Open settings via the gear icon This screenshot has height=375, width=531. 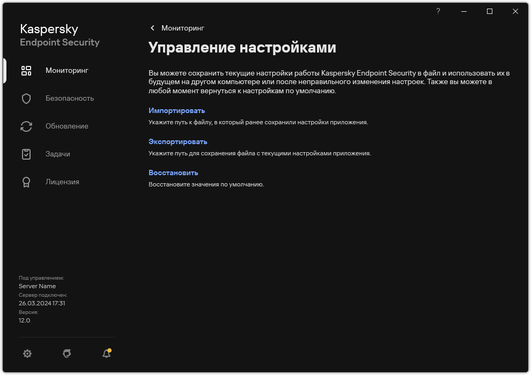coord(27,354)
